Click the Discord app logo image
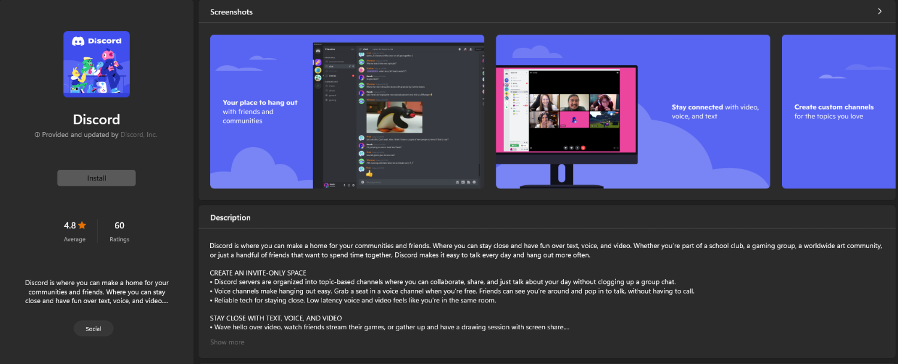 [96, 64]
